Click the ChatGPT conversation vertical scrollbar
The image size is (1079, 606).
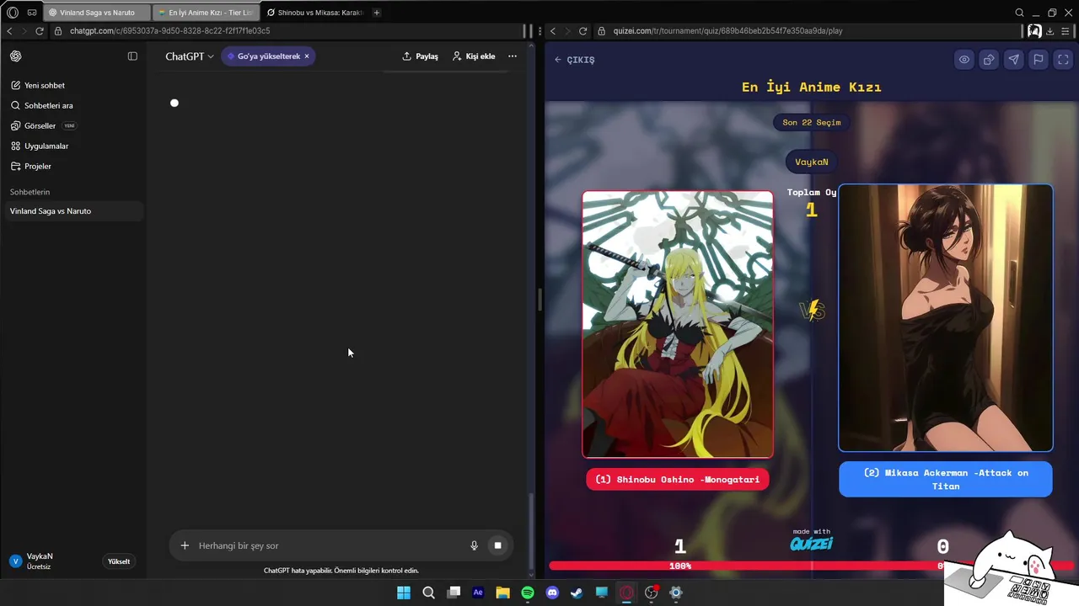[530, 530]
